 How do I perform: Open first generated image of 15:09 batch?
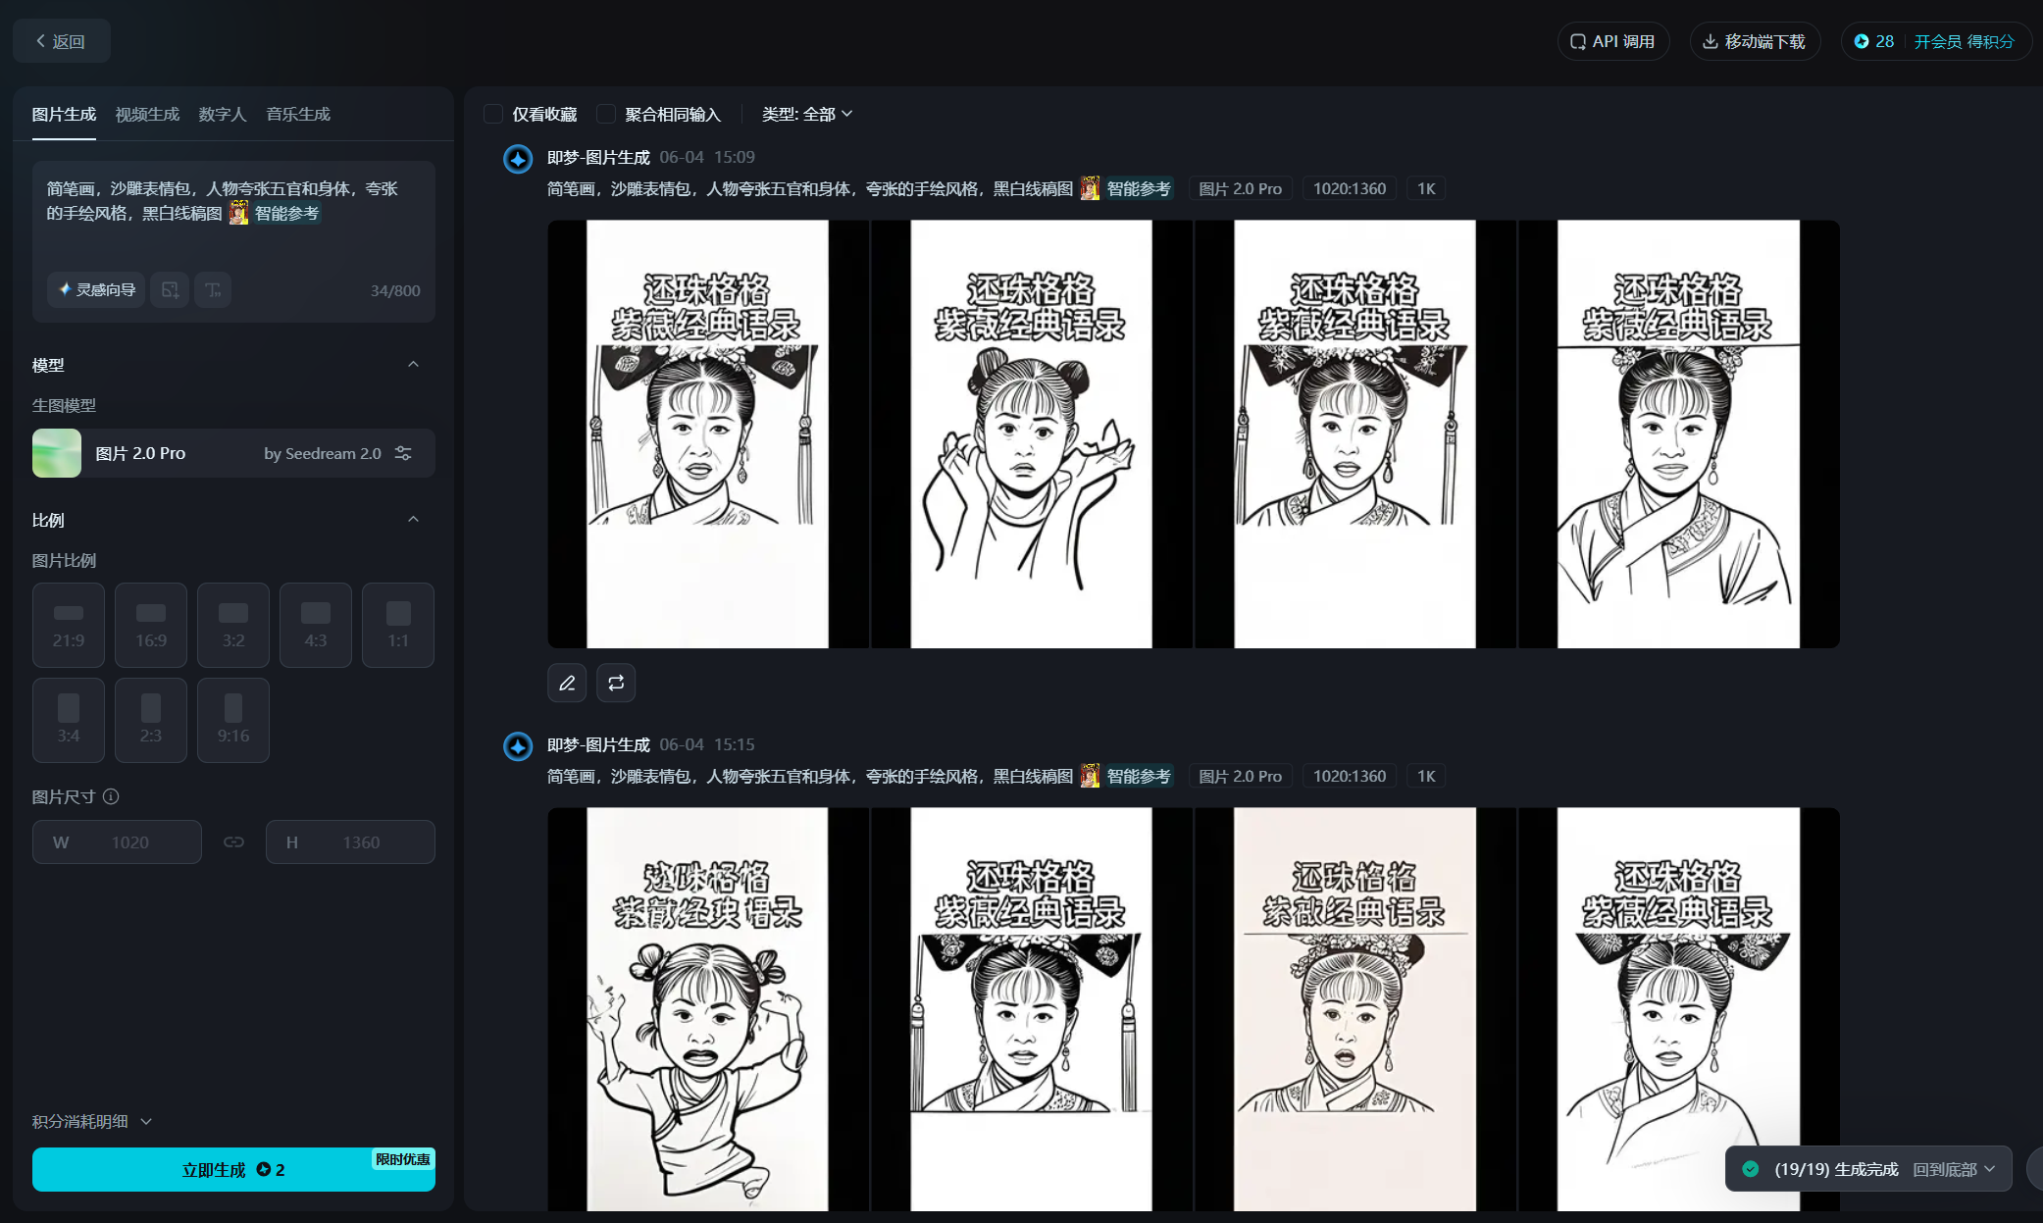coord(707,434)
